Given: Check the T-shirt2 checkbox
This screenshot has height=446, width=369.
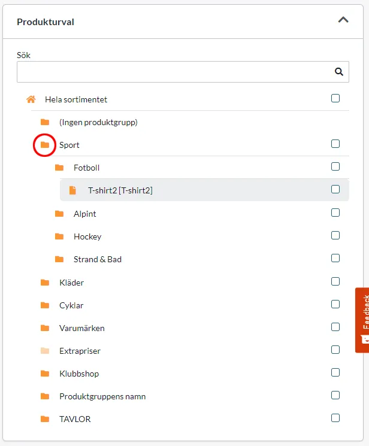Looking at the screenshot, I should coord(335,189).
